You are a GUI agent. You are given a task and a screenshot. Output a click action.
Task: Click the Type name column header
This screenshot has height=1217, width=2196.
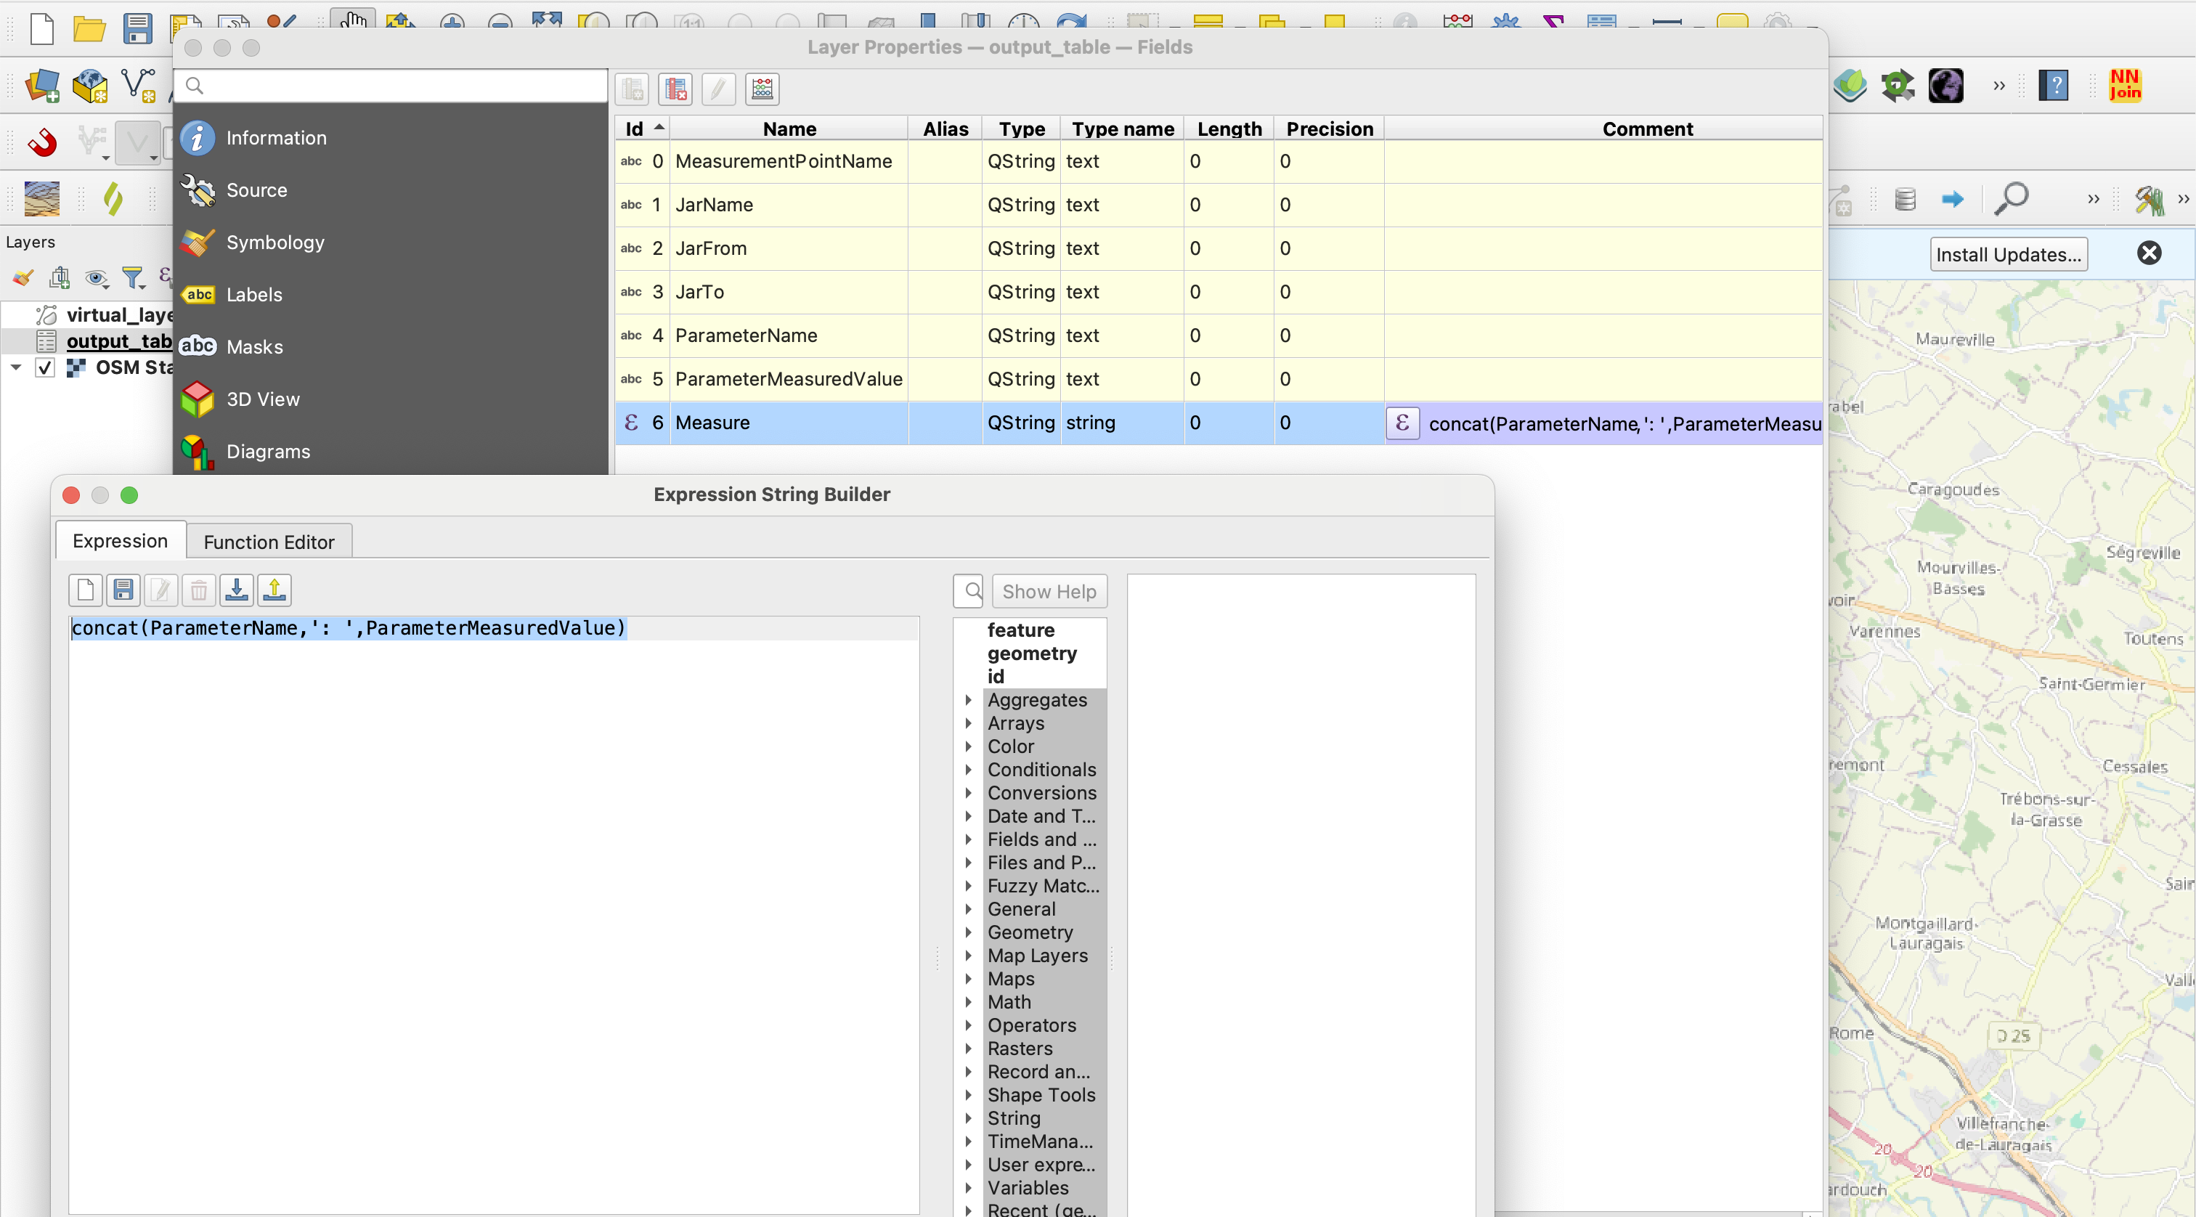(x=1123, y=129)
